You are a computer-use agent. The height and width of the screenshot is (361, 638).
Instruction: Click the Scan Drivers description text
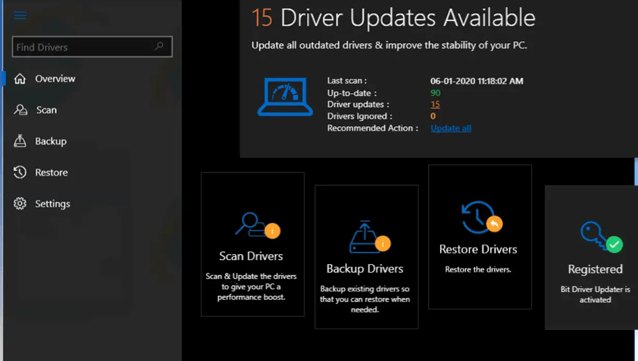(x=251, y=287)
